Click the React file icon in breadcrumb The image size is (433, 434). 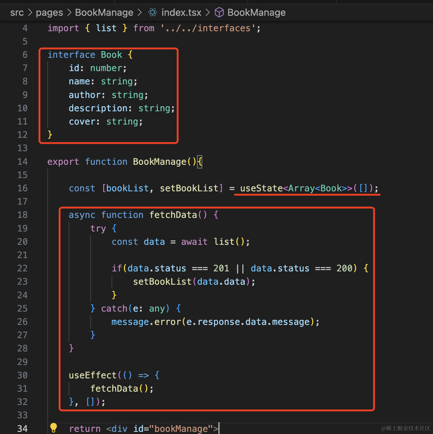click(x=153, y=12)
